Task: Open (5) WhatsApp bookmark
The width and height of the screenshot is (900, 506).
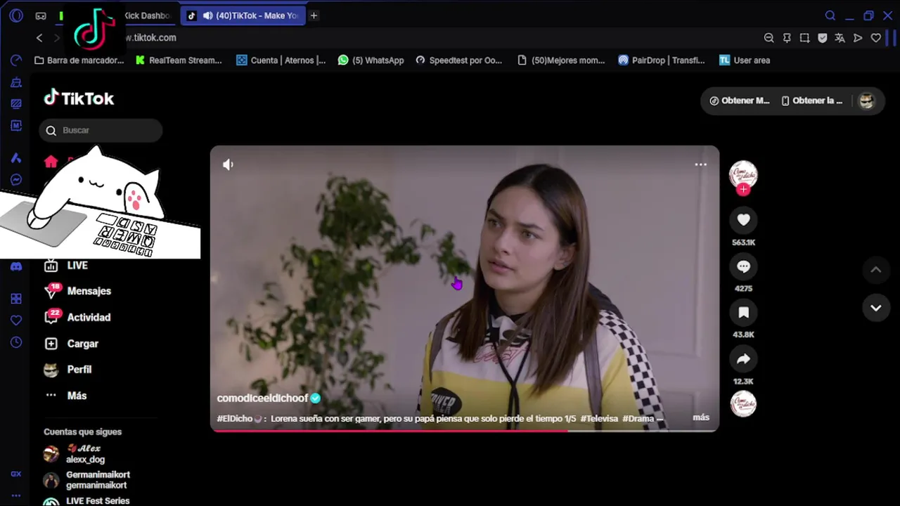Action: click(371, 60)
